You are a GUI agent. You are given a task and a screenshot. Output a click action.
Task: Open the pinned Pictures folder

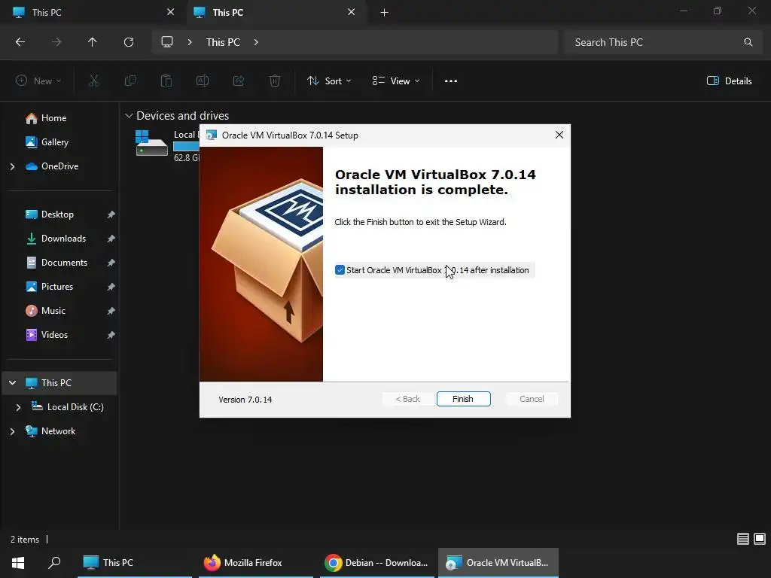pyautogui.click(x=57, y=287)
